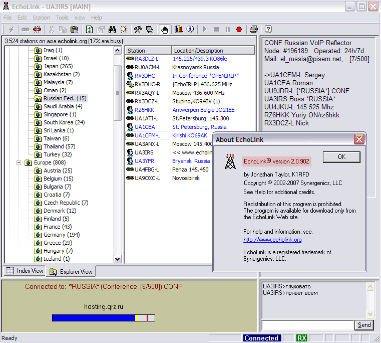
Task: Click the Iceland (1) folder icon
Action: (x=38, y=259)
